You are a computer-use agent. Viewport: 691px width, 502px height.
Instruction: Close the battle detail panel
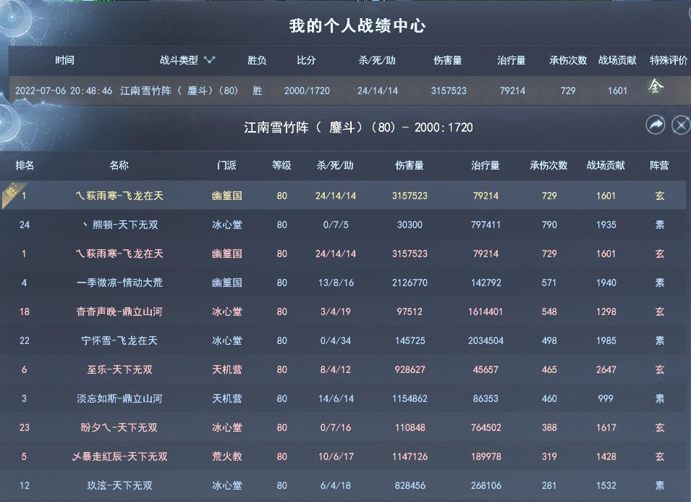click(681, 125)
